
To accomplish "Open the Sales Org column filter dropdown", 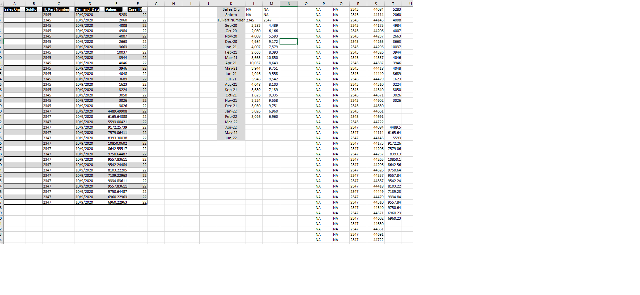I will pyautogui.click(x=22, y=9).
